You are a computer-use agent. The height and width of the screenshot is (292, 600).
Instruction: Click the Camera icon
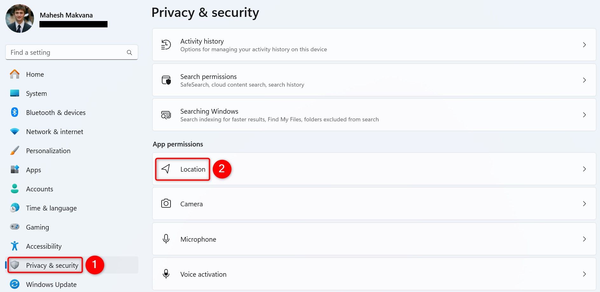166,204
